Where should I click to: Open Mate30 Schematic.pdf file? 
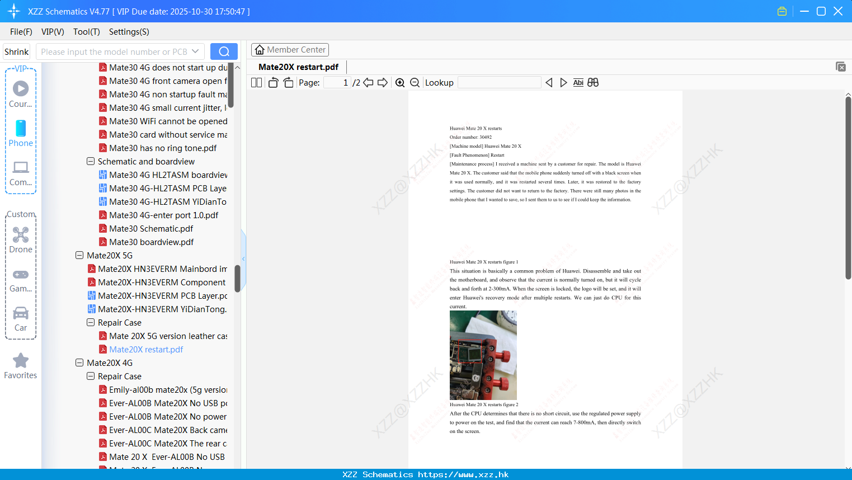pos(151,228)
